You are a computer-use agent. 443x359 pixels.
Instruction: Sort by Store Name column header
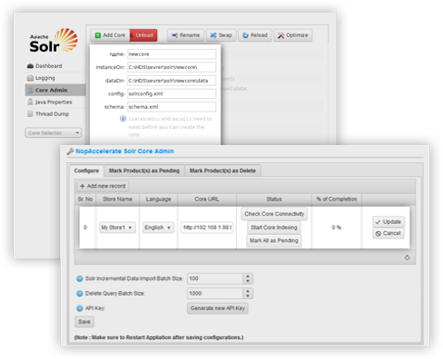pos(117,199)
